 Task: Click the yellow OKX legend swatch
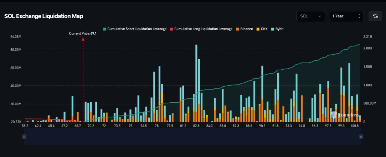point(258,29)
